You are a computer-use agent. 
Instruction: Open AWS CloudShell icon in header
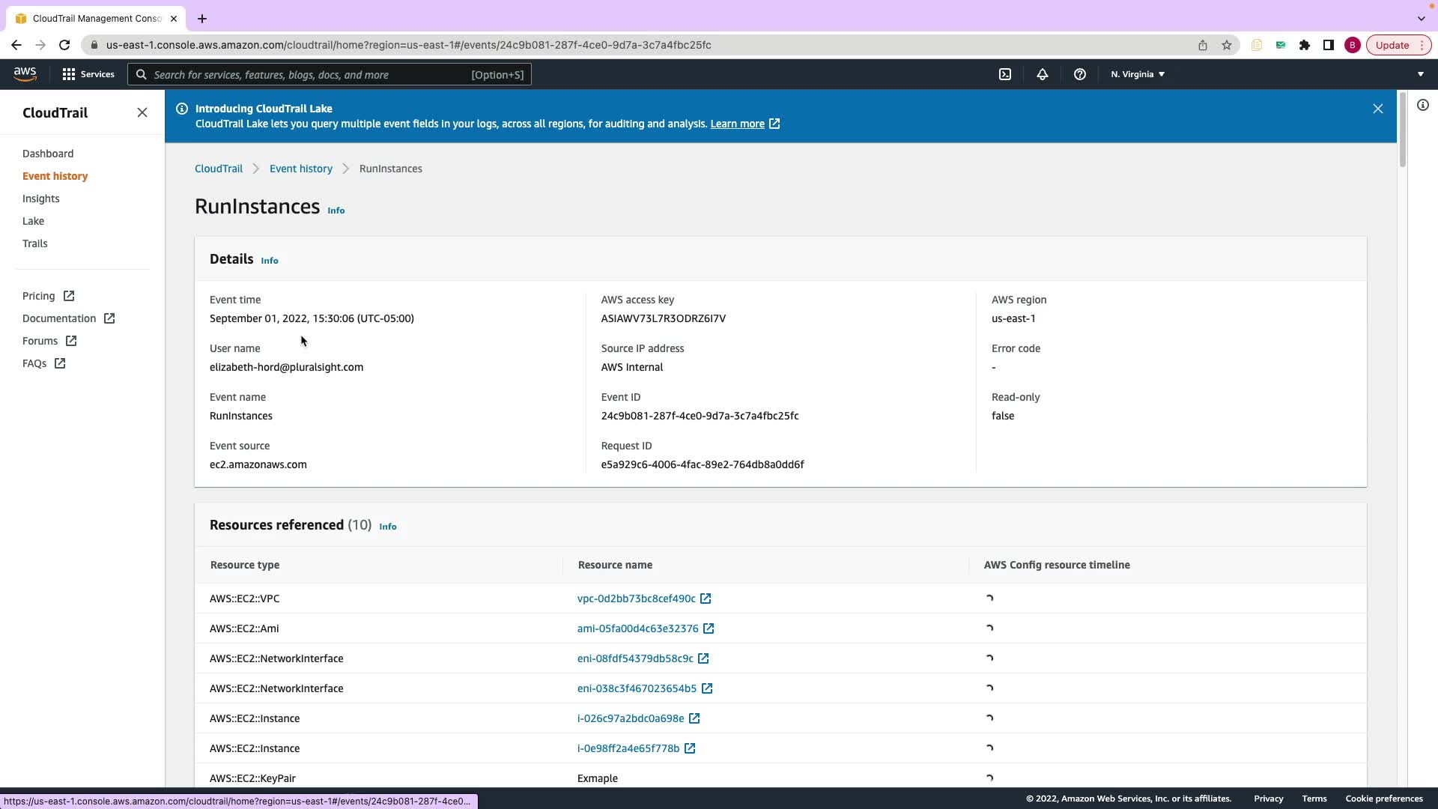point(1005,74)
